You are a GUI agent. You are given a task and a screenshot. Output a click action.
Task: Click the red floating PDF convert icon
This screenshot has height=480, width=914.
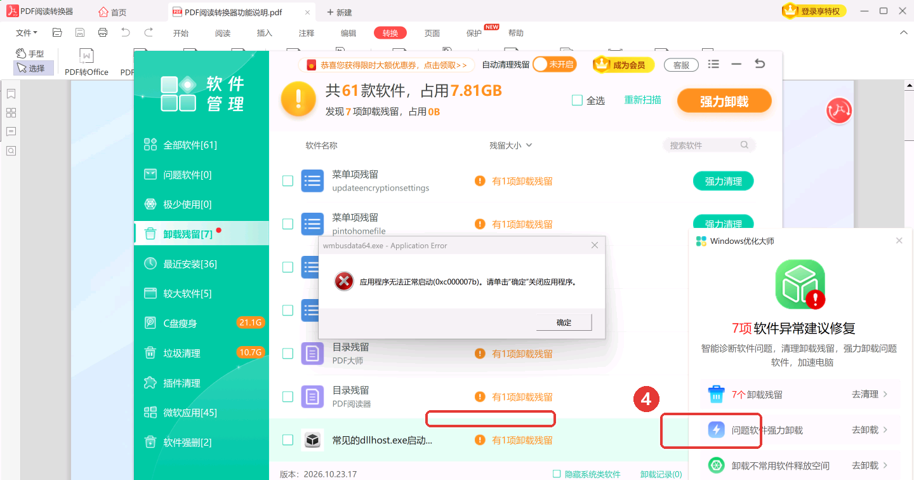[838, 110]
